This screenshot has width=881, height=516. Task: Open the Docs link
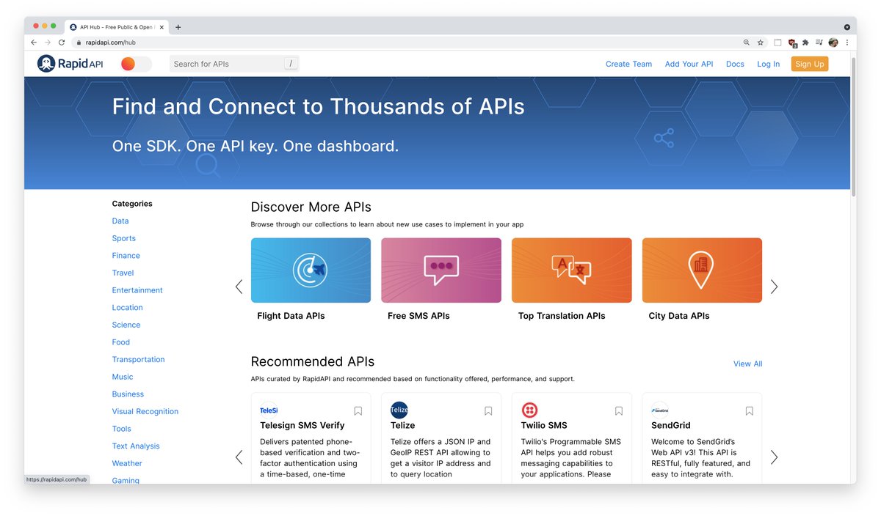[735, 64]
